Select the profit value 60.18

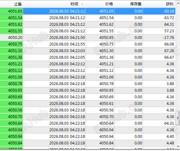coord(169,11)
